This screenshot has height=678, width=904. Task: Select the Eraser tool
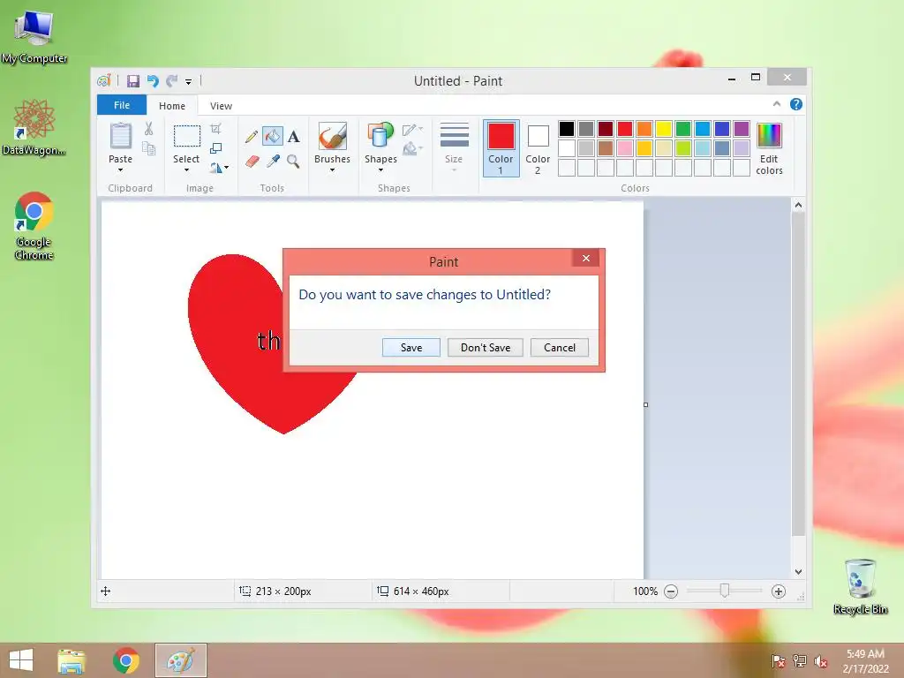pos(252,162)
